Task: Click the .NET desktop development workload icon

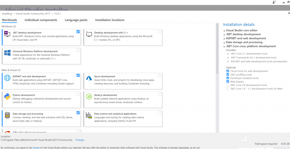Action: coord(7,34)
